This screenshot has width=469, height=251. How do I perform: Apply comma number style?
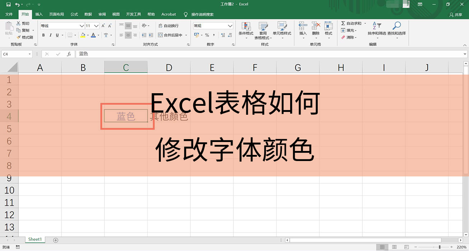click(x=214, y=35)
